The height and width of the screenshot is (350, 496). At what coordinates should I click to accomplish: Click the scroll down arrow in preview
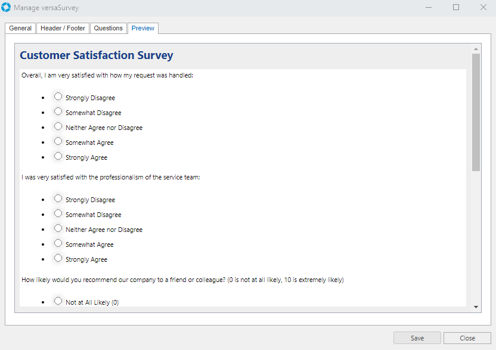tap(476, 306)
